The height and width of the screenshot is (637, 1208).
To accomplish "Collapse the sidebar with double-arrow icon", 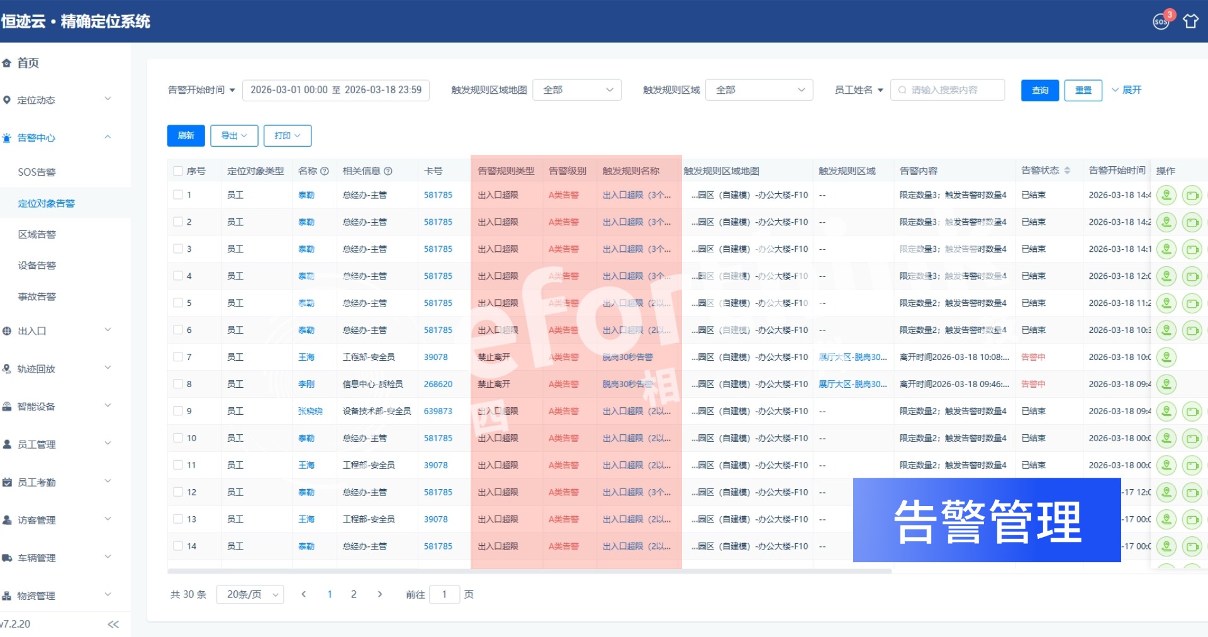I will point(113,624).
